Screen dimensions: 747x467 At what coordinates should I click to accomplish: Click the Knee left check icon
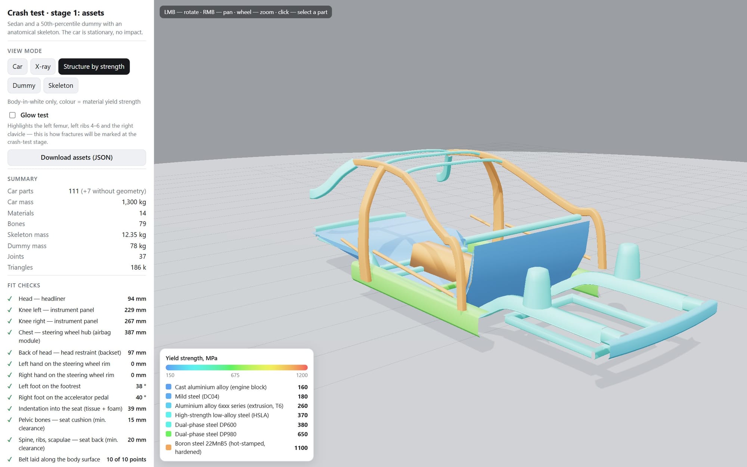(10, 310)
